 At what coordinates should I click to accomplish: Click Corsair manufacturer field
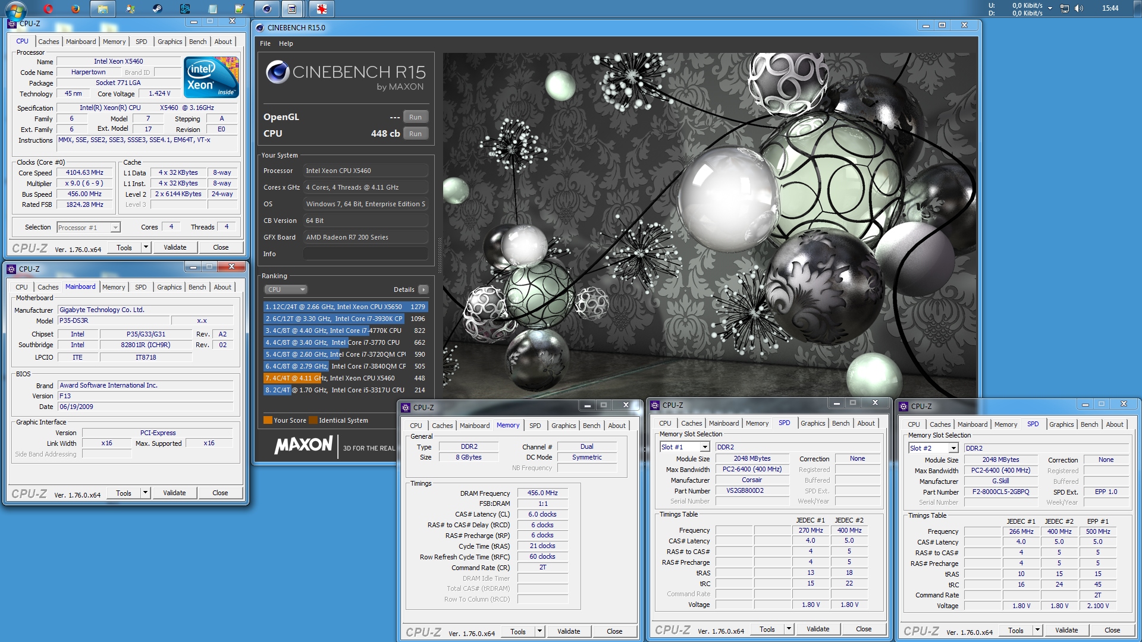752,480
